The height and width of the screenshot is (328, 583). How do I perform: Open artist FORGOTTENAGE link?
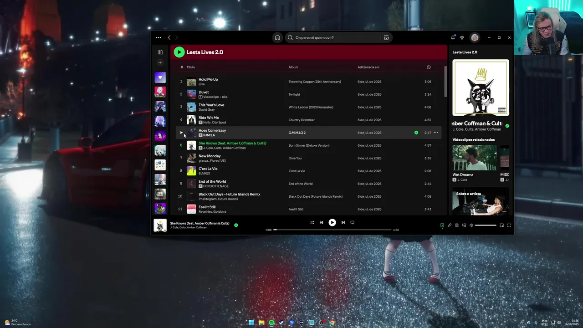(215, 186)
